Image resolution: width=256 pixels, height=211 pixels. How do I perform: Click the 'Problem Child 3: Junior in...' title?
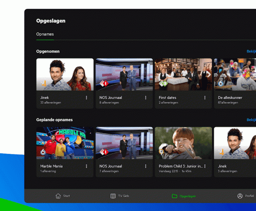tap(181, 166)
